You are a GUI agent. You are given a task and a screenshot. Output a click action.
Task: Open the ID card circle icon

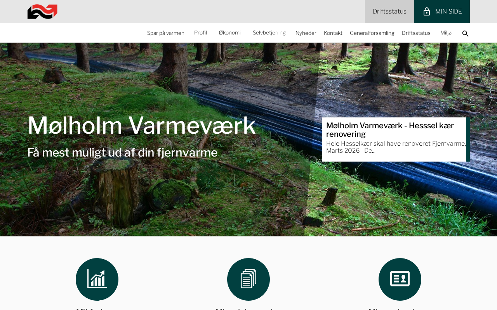click(400, 279)
